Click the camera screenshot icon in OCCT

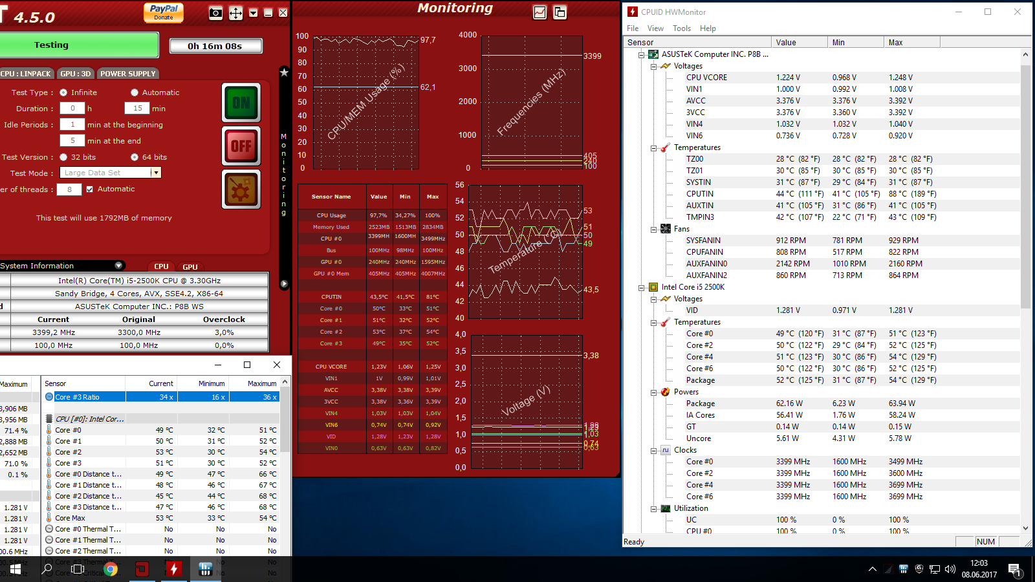coord(216,13)
